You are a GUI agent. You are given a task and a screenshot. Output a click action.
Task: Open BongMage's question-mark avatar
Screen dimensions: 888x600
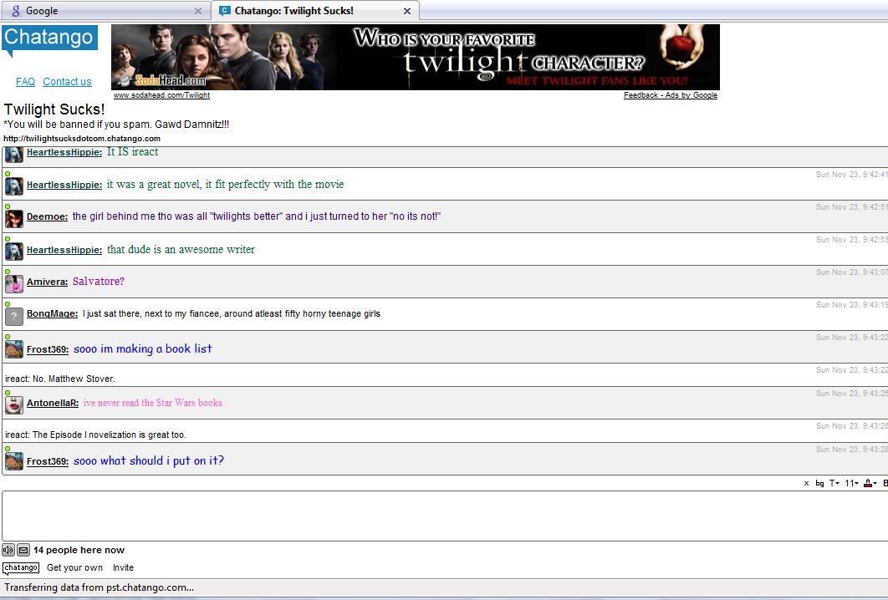point(14,317)
